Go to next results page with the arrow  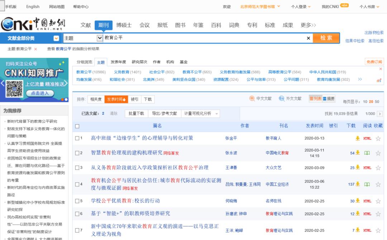point(379,113)
